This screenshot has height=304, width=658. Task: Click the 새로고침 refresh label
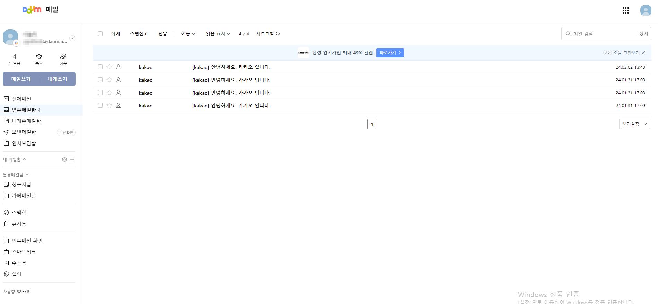coord(265,34)
